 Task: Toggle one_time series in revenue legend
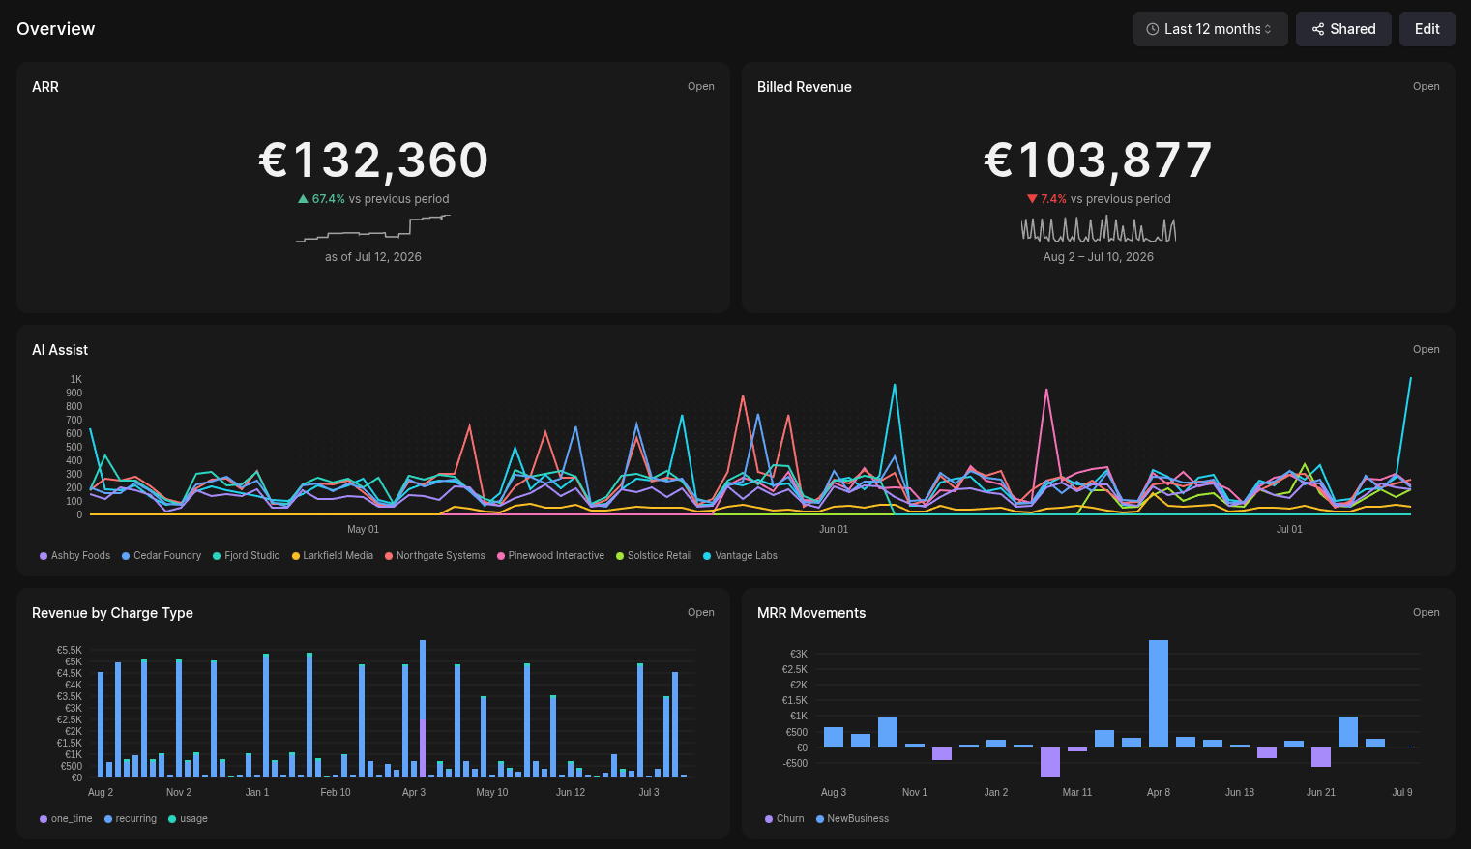pyautogui.click(x=66, y=819)
